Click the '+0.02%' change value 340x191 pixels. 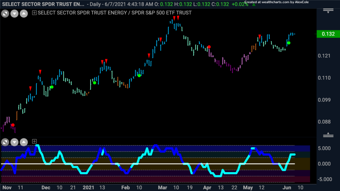240,4
